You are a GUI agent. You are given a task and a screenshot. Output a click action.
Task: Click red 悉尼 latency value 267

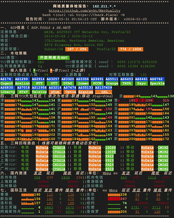click(x=124, y=199)
